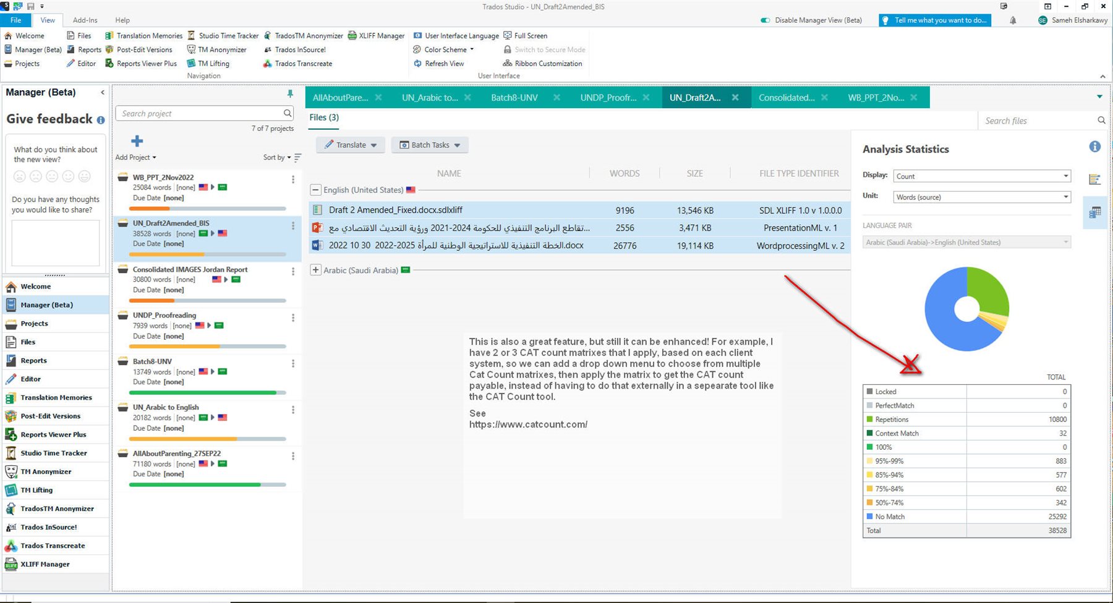Screen dimensions: 1113x603
Task: Click the pin icon above project search
Action: coord(290,94)
